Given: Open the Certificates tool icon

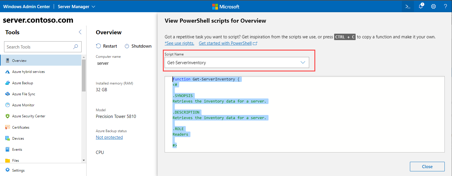Looking at the screenshot, I should [7, 127].
